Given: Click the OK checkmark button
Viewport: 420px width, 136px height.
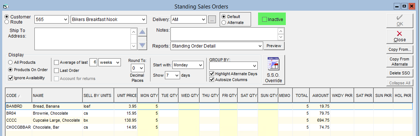Looking at the screenshot, I should pos(399,21).
